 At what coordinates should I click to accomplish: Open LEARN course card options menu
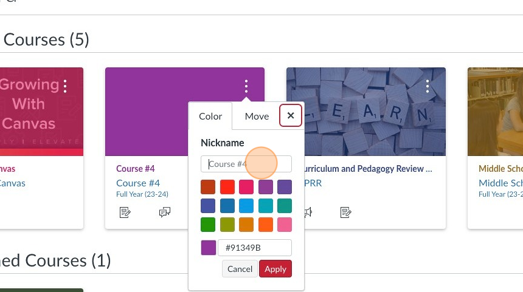point(428,86)
